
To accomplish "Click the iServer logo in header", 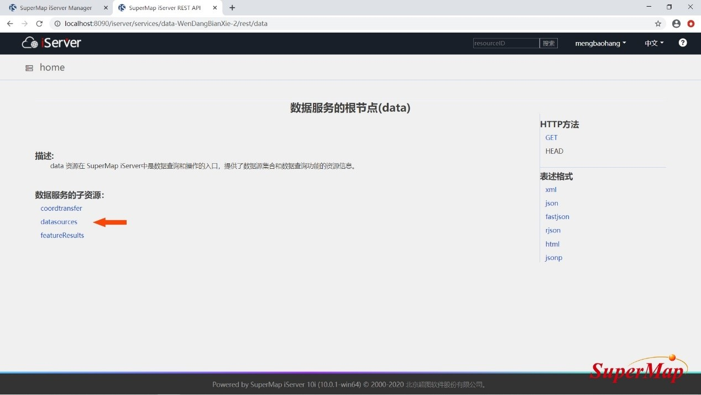I will tap(51, 43).
